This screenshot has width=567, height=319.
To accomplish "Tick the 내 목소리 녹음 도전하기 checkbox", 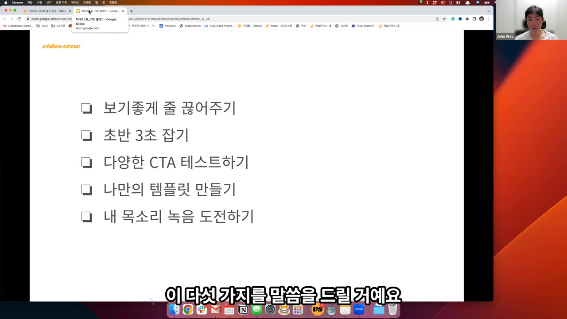I will tap(86, 217).
